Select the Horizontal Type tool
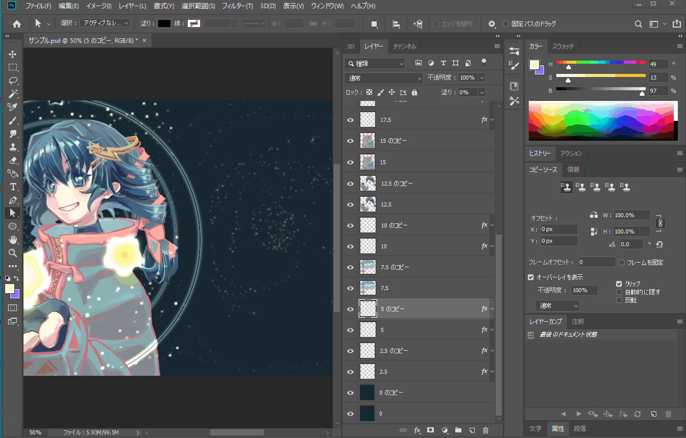The image size is (686, 438). [x=13, y=187]
